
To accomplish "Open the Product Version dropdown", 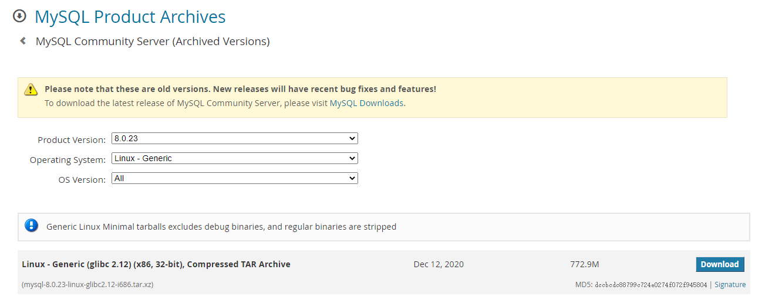I will point(234,139).
